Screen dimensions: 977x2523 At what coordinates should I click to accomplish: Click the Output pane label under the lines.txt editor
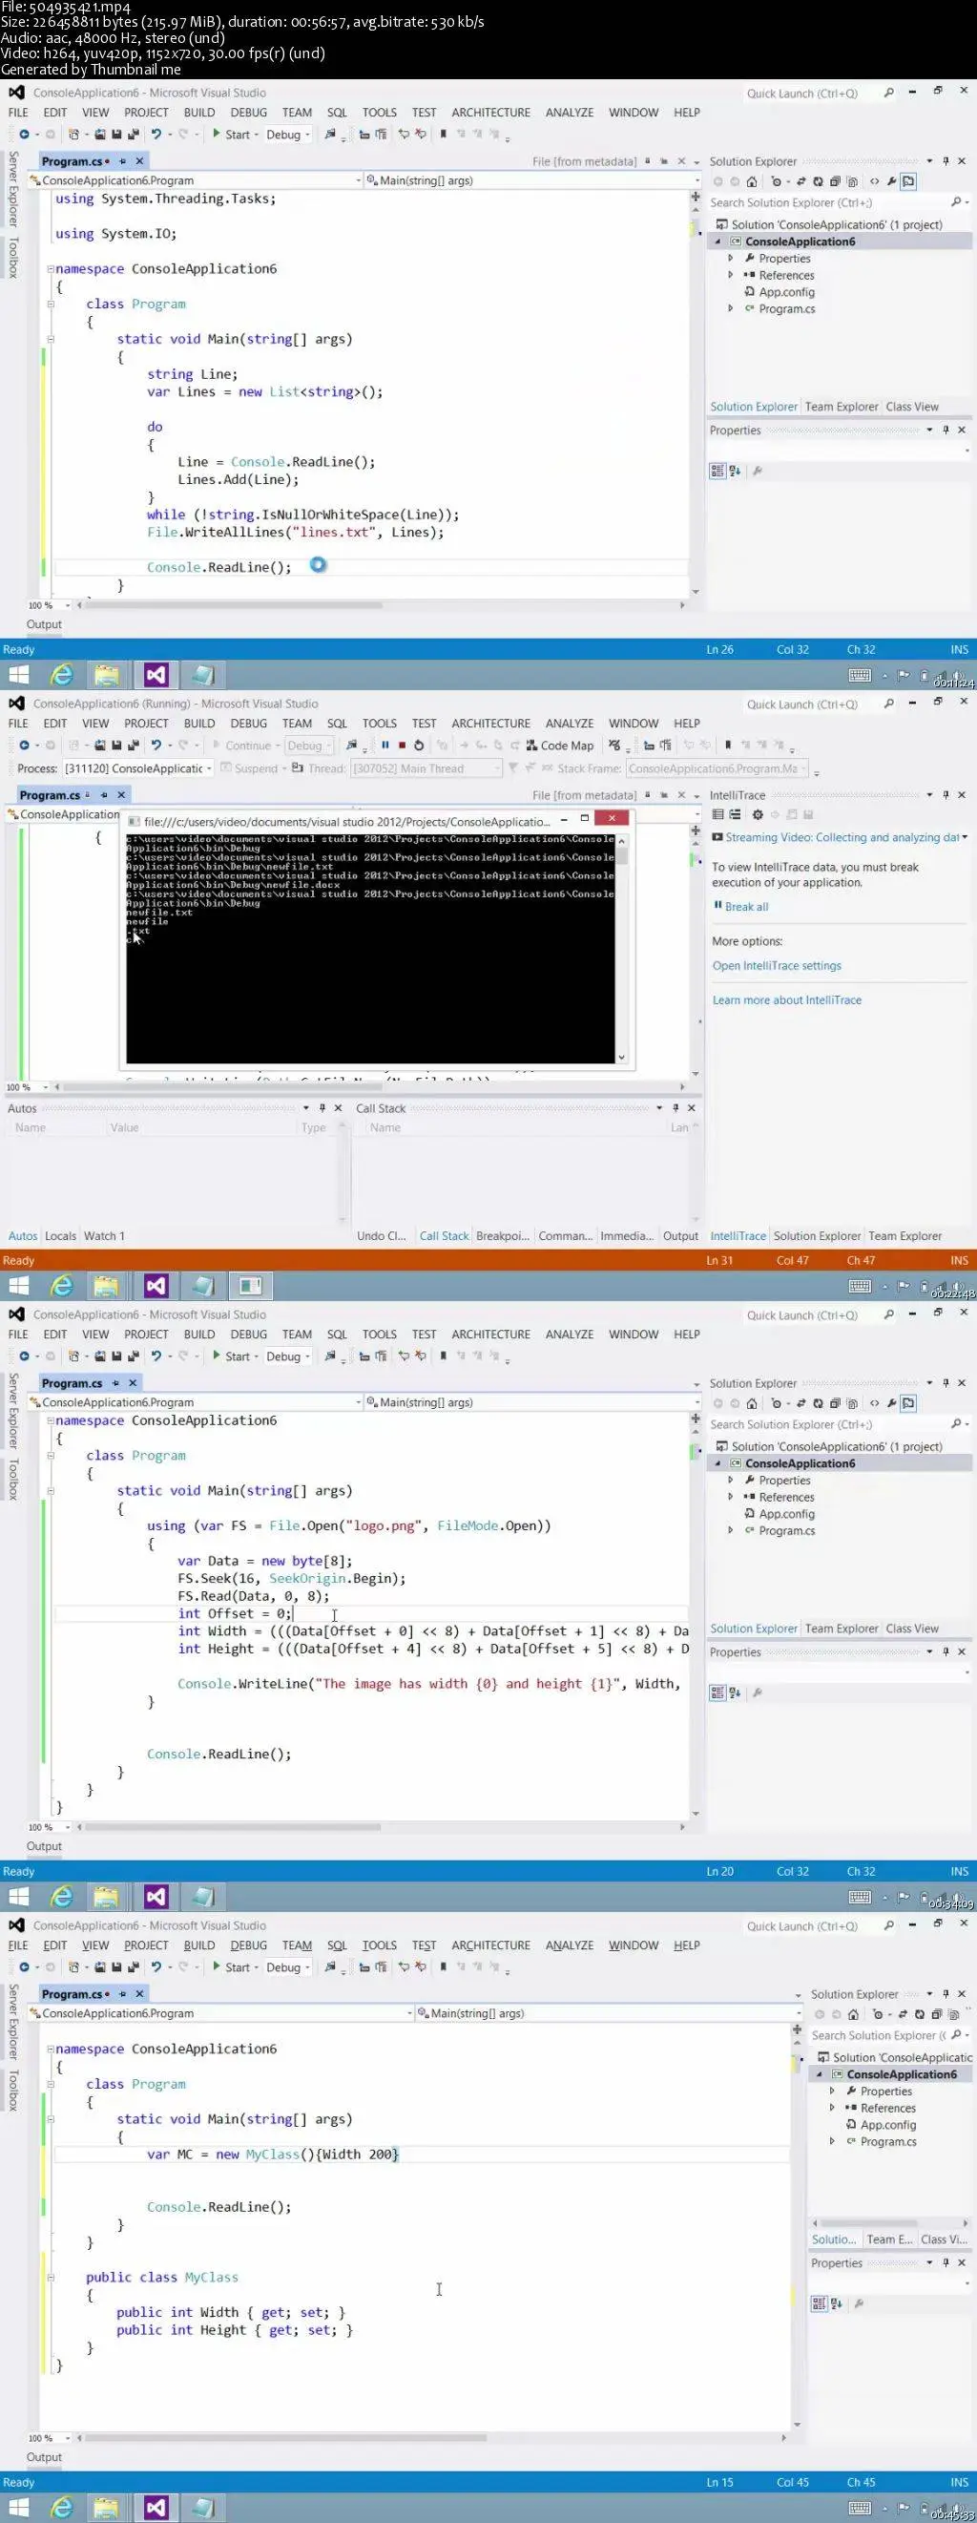pos(44,625)
